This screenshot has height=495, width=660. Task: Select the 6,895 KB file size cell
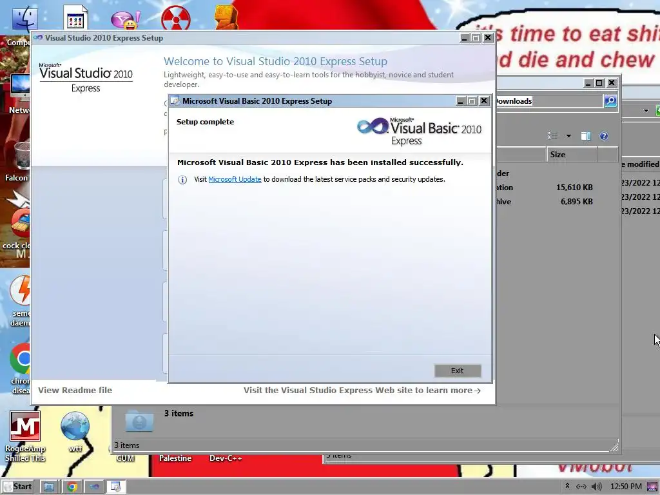pos(576,202)
